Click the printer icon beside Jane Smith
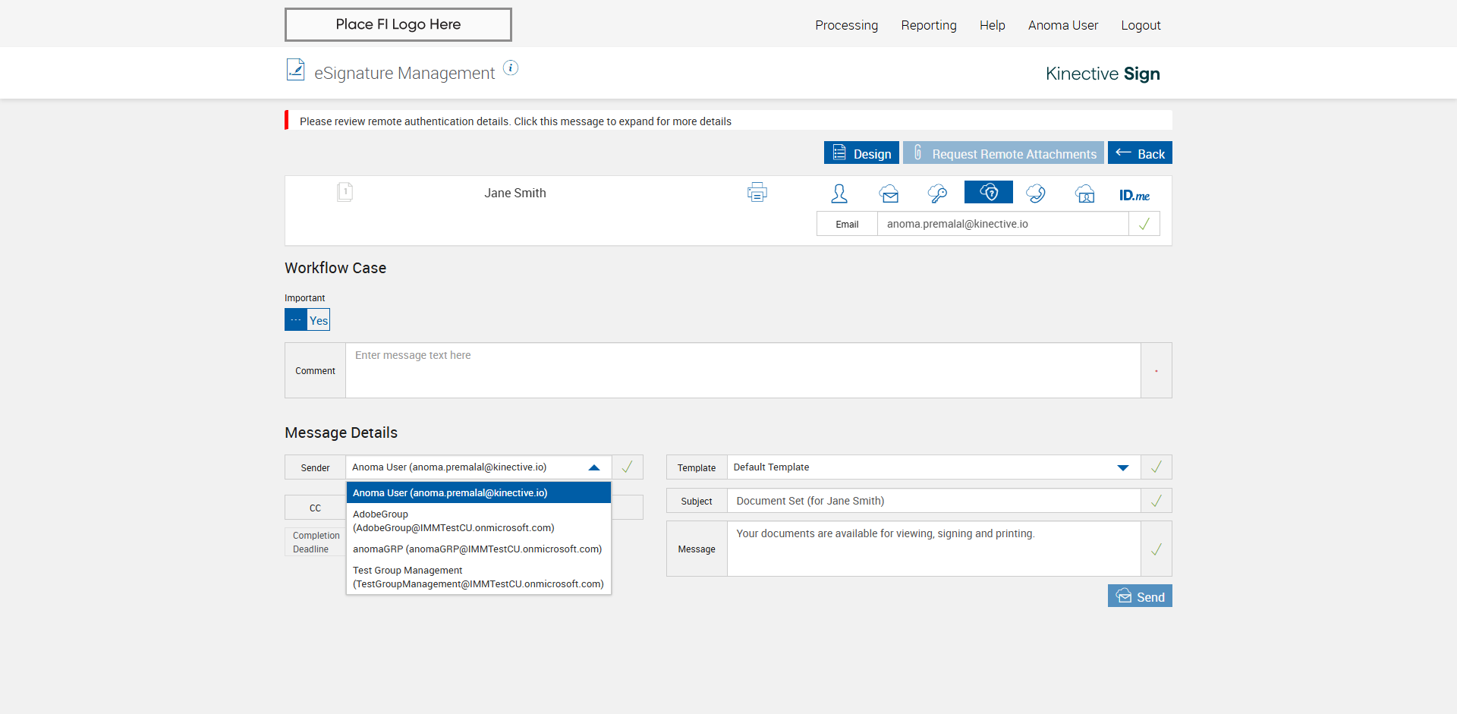1457x714 pixels. [757, 193]
